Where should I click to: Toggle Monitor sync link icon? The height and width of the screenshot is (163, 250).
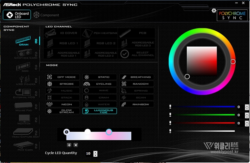click(x=36, y=120)
